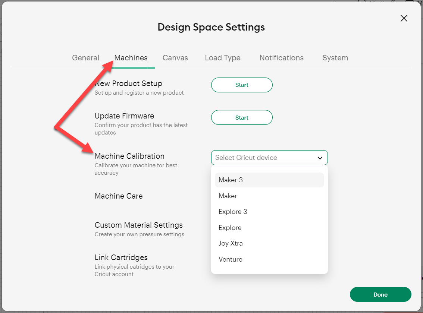Switch to the Load Type tab
This screenshot has width=423, height=313.
[222, 58]
